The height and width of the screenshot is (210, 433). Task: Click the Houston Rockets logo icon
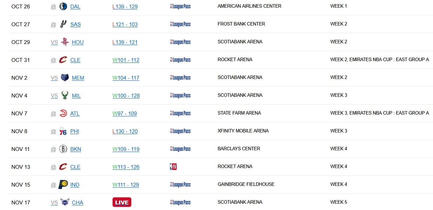pos(65,42)
